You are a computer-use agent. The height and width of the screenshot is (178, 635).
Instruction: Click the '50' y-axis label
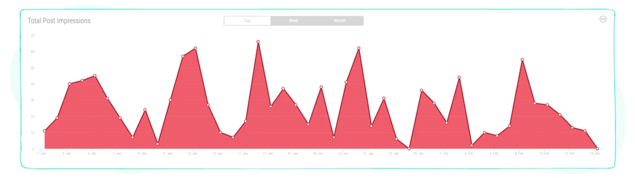click(33, 68)
